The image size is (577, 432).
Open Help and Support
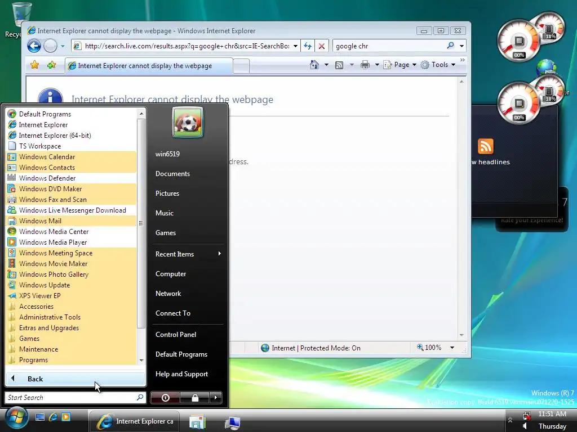tap(181, 374)
